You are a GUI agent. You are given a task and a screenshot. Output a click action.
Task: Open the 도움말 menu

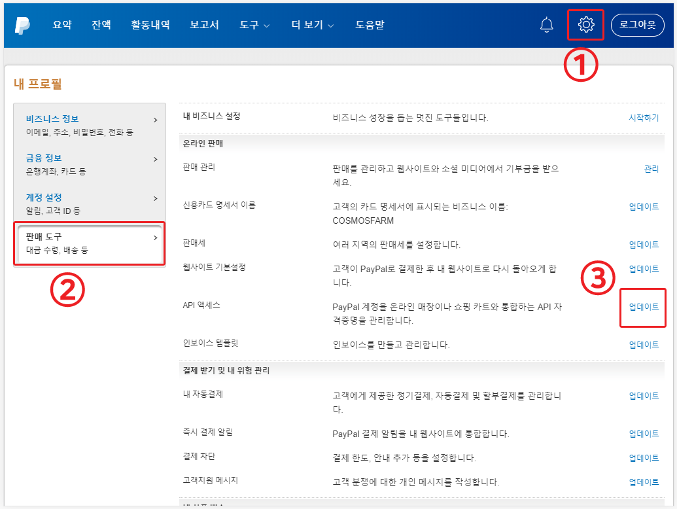(370, 25)
